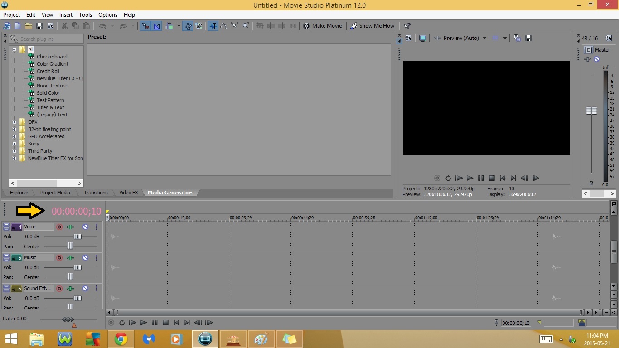Solo the Music track
This screenshot has width=619, height=348.
[96, 257]
